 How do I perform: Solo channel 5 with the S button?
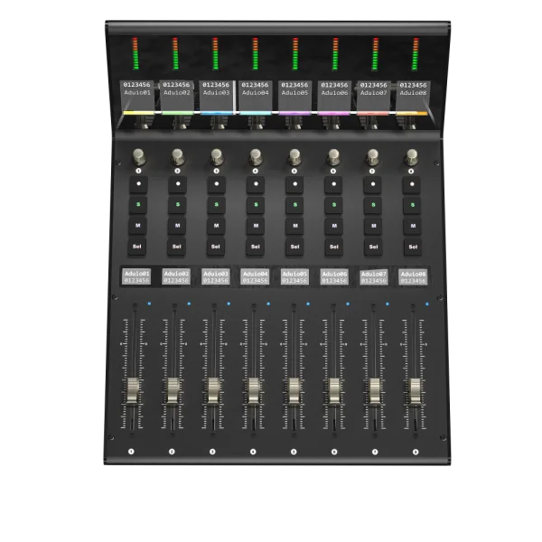pos(294,205)
